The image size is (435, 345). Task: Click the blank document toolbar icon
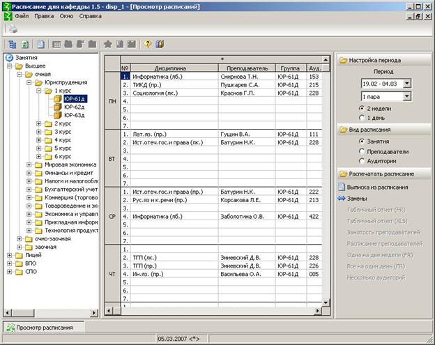[x=41, y=44]
